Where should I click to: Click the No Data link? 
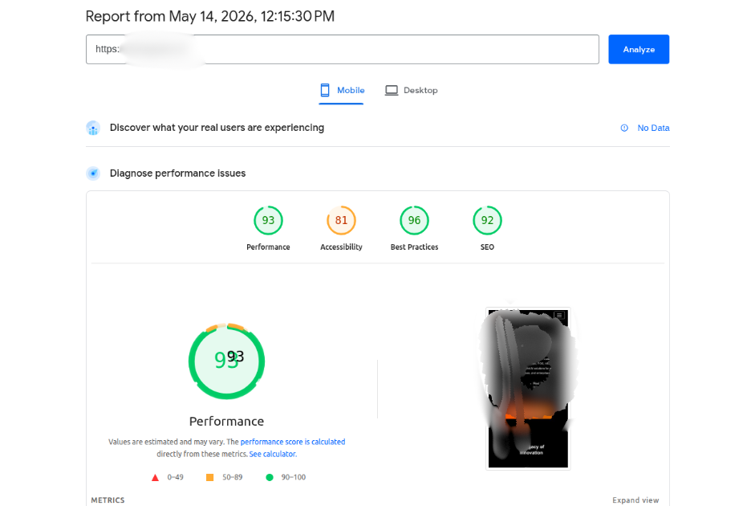click(653, 128)
